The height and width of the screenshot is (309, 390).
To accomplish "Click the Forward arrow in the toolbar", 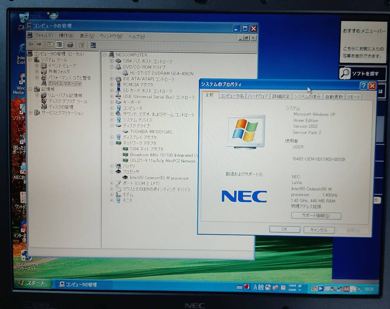I will coord(39,45).
